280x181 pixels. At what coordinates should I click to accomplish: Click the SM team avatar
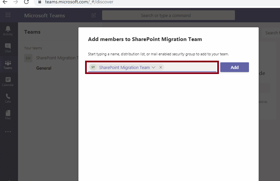tap(28, 58)
